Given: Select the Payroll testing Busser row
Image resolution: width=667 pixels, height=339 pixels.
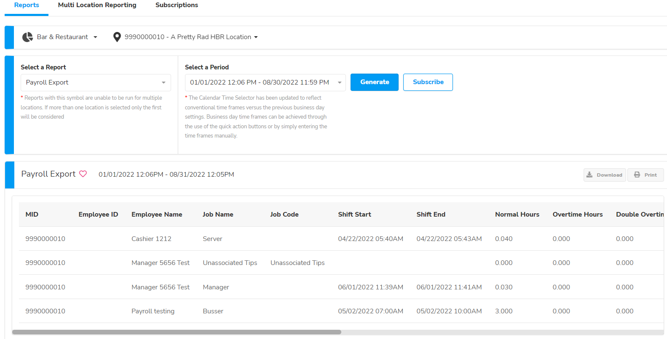Looking at the screenshot, I should pos(153,311).
